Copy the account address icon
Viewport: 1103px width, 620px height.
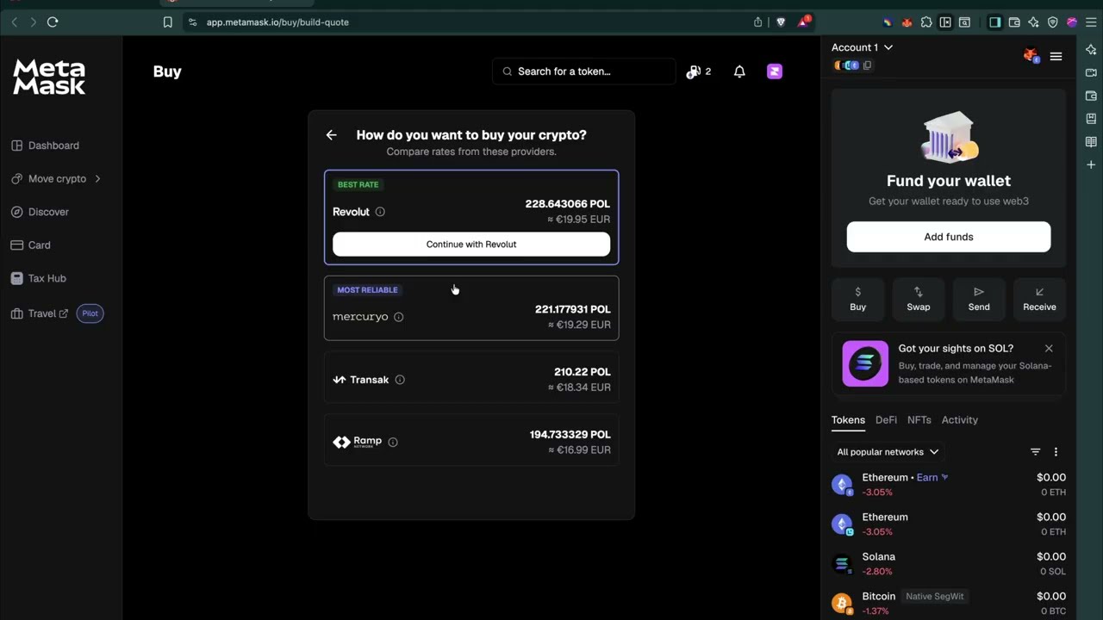[x=868, y=65]
